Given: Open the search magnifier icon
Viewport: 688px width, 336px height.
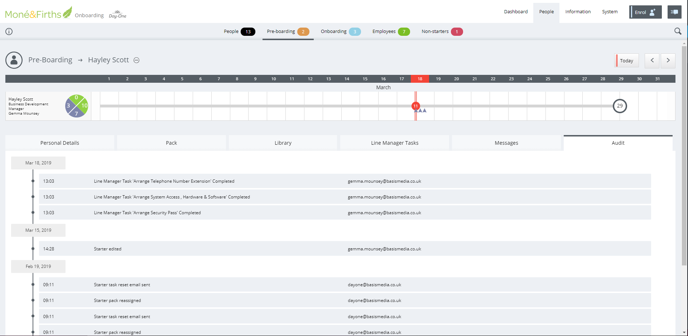Looking at the screenshot, I should tap(678, 32).
